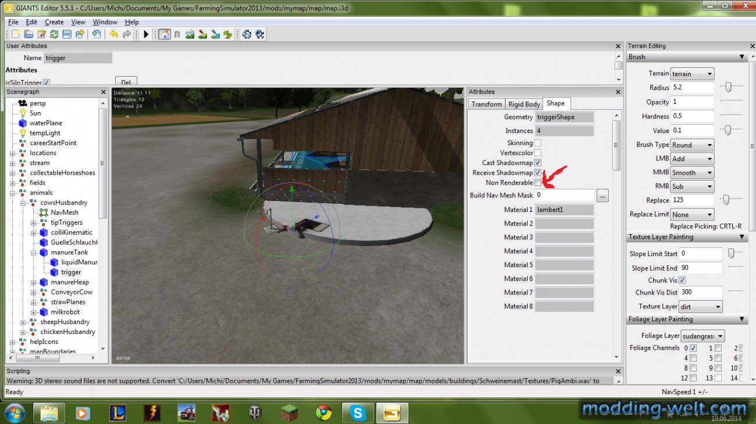Click the second blue gear icon in the toolbar

coord(260,34)
